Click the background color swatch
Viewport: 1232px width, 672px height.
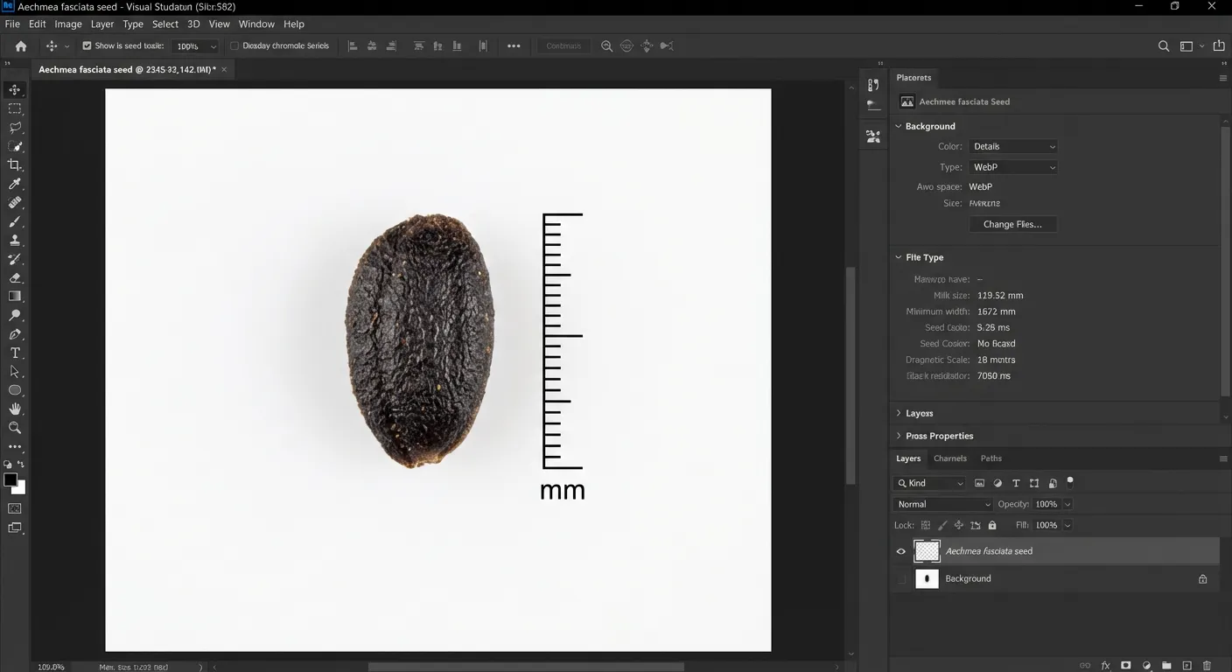click(x=19, y=487)
